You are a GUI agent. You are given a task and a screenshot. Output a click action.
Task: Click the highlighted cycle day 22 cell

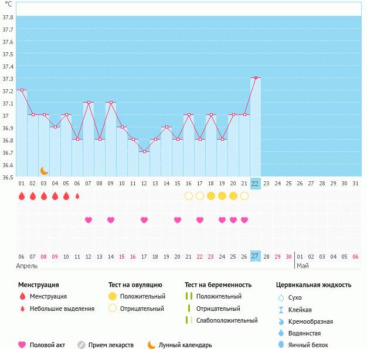(x=255, y=183)
